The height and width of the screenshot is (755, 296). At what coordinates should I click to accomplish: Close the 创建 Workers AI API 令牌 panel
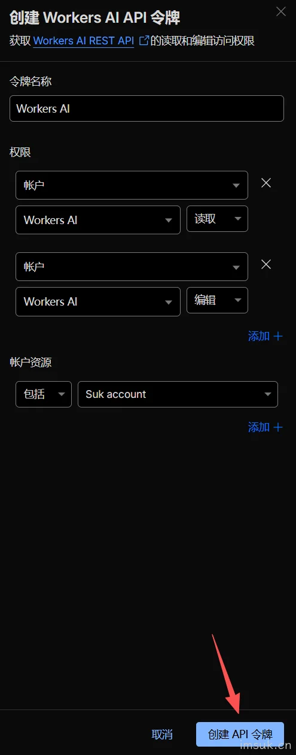tap(280, 11)
